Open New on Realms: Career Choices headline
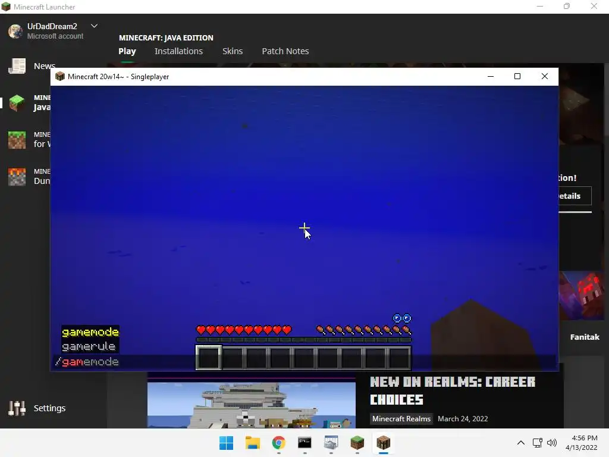609x457 pixels. tap(453, 391)
